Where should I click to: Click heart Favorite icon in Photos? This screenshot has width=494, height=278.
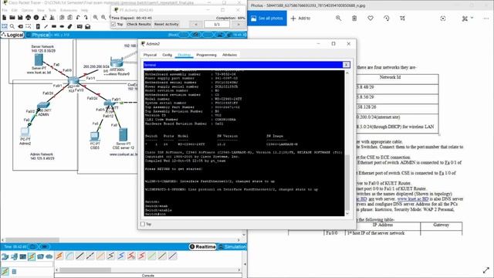(370, 19)
